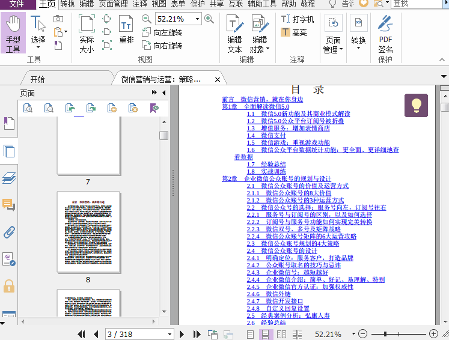Viewport: 449px width, 340px height.
Task: Click the Reflow (重排) button
Action: pos(126,31)
